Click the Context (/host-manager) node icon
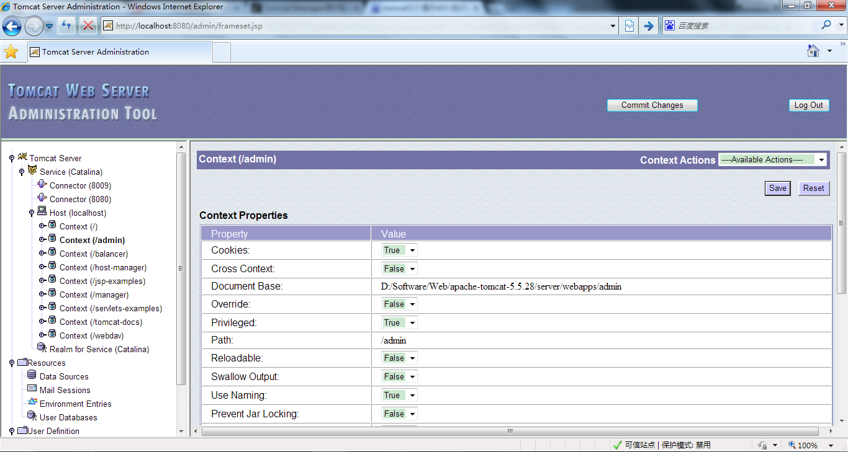The image size is (848, 452). click(x=52, y=266)
